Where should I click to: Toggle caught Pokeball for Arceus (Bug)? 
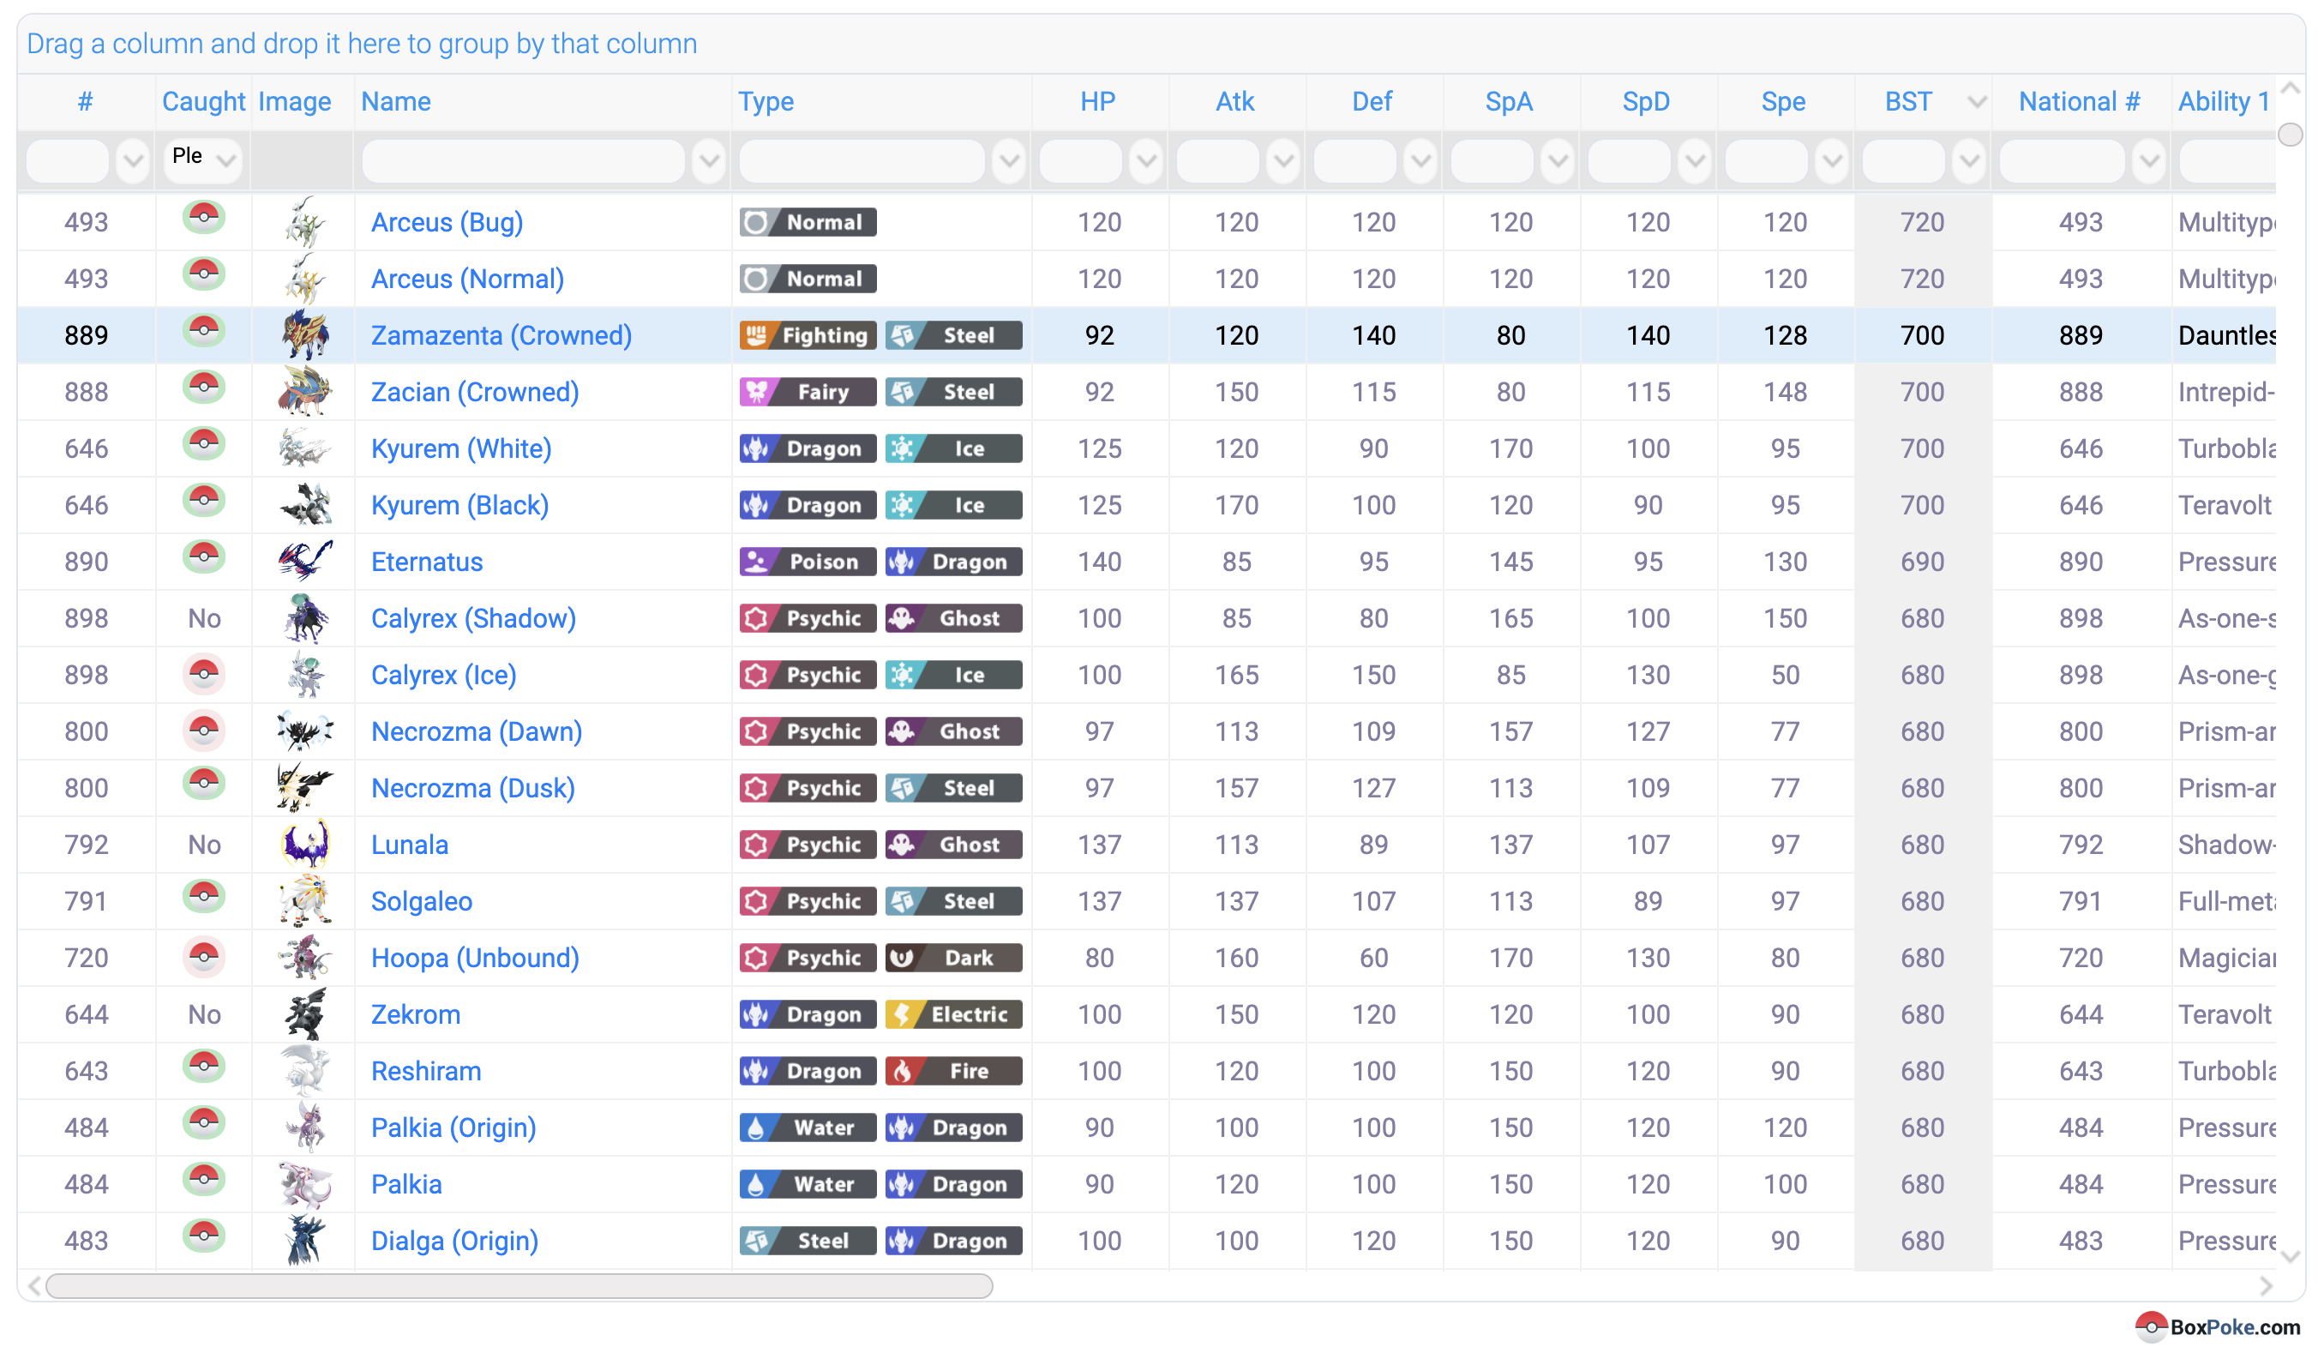[x=204, y=218]
